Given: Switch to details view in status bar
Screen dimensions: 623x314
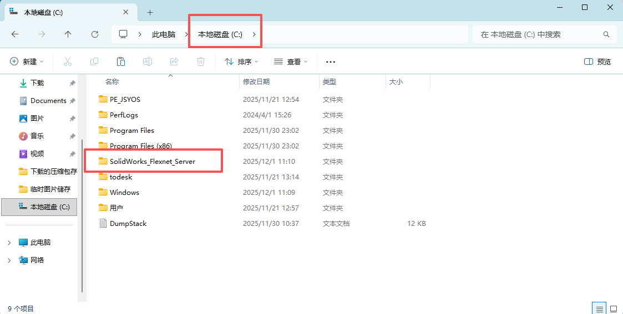Looking at the screenshot, I should click(600, 309).
